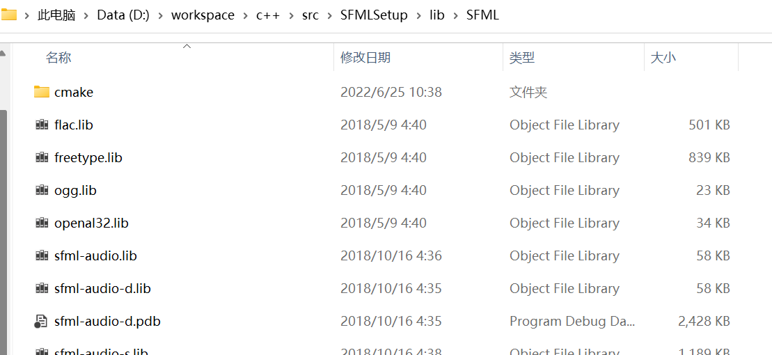The width and height of the screenshot is (772, 355).
Task: Click the sfml-audio-d.pdb file icon
Action: (x=41, y=322)
